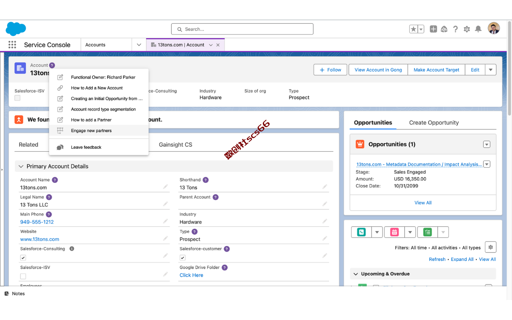Collapse the Primary Account Details section
The width and height of the screenshot is (512, 320).
coord(21,166)
